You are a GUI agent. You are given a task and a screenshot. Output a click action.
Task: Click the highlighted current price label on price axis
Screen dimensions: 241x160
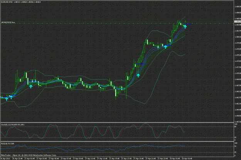coord(238,22)
